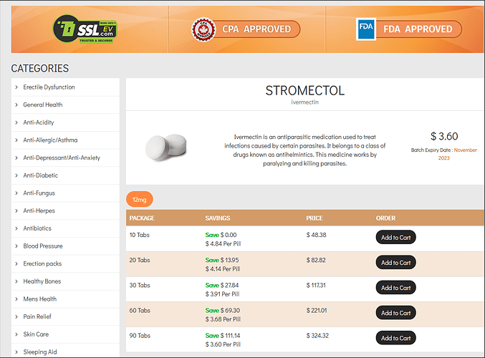Click the CPA maple leaf seal icon

pos(203,29)
